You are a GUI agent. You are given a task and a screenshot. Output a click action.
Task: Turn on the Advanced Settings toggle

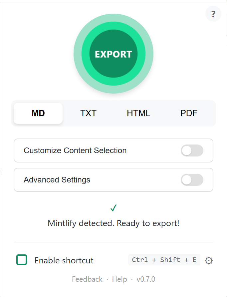192,180
